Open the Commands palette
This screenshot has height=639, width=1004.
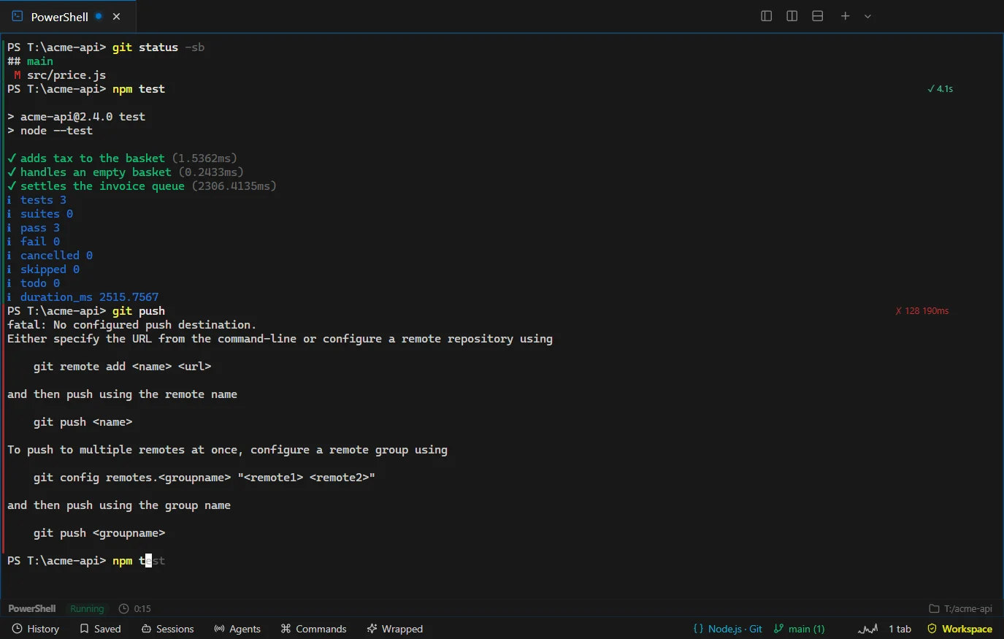[x=314, y=629]
